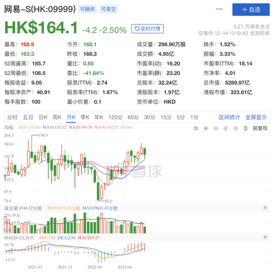The image size is (275, 274).
Task: Switch to 季K chart tab
Action: (85, 117)
